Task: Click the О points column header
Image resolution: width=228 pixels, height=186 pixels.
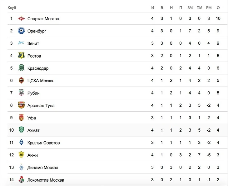Action: click(x=218, y=8)
